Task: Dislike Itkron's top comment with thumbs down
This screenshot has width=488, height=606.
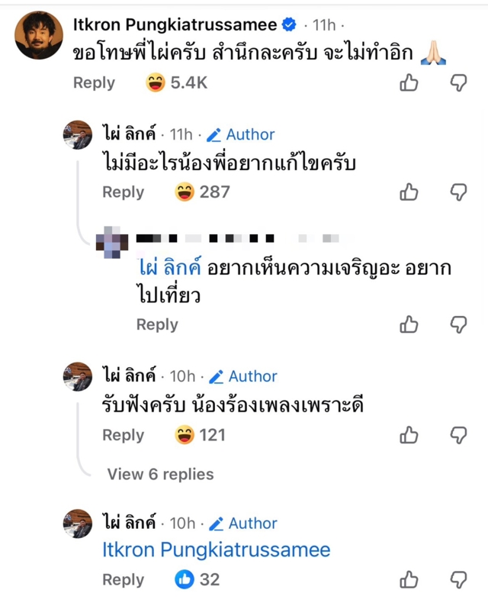Action: coord(458,83)
